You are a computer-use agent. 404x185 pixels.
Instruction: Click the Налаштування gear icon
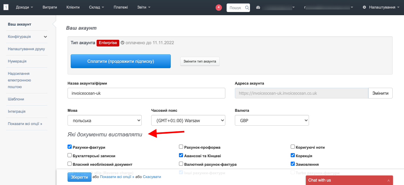coord(365,7)
